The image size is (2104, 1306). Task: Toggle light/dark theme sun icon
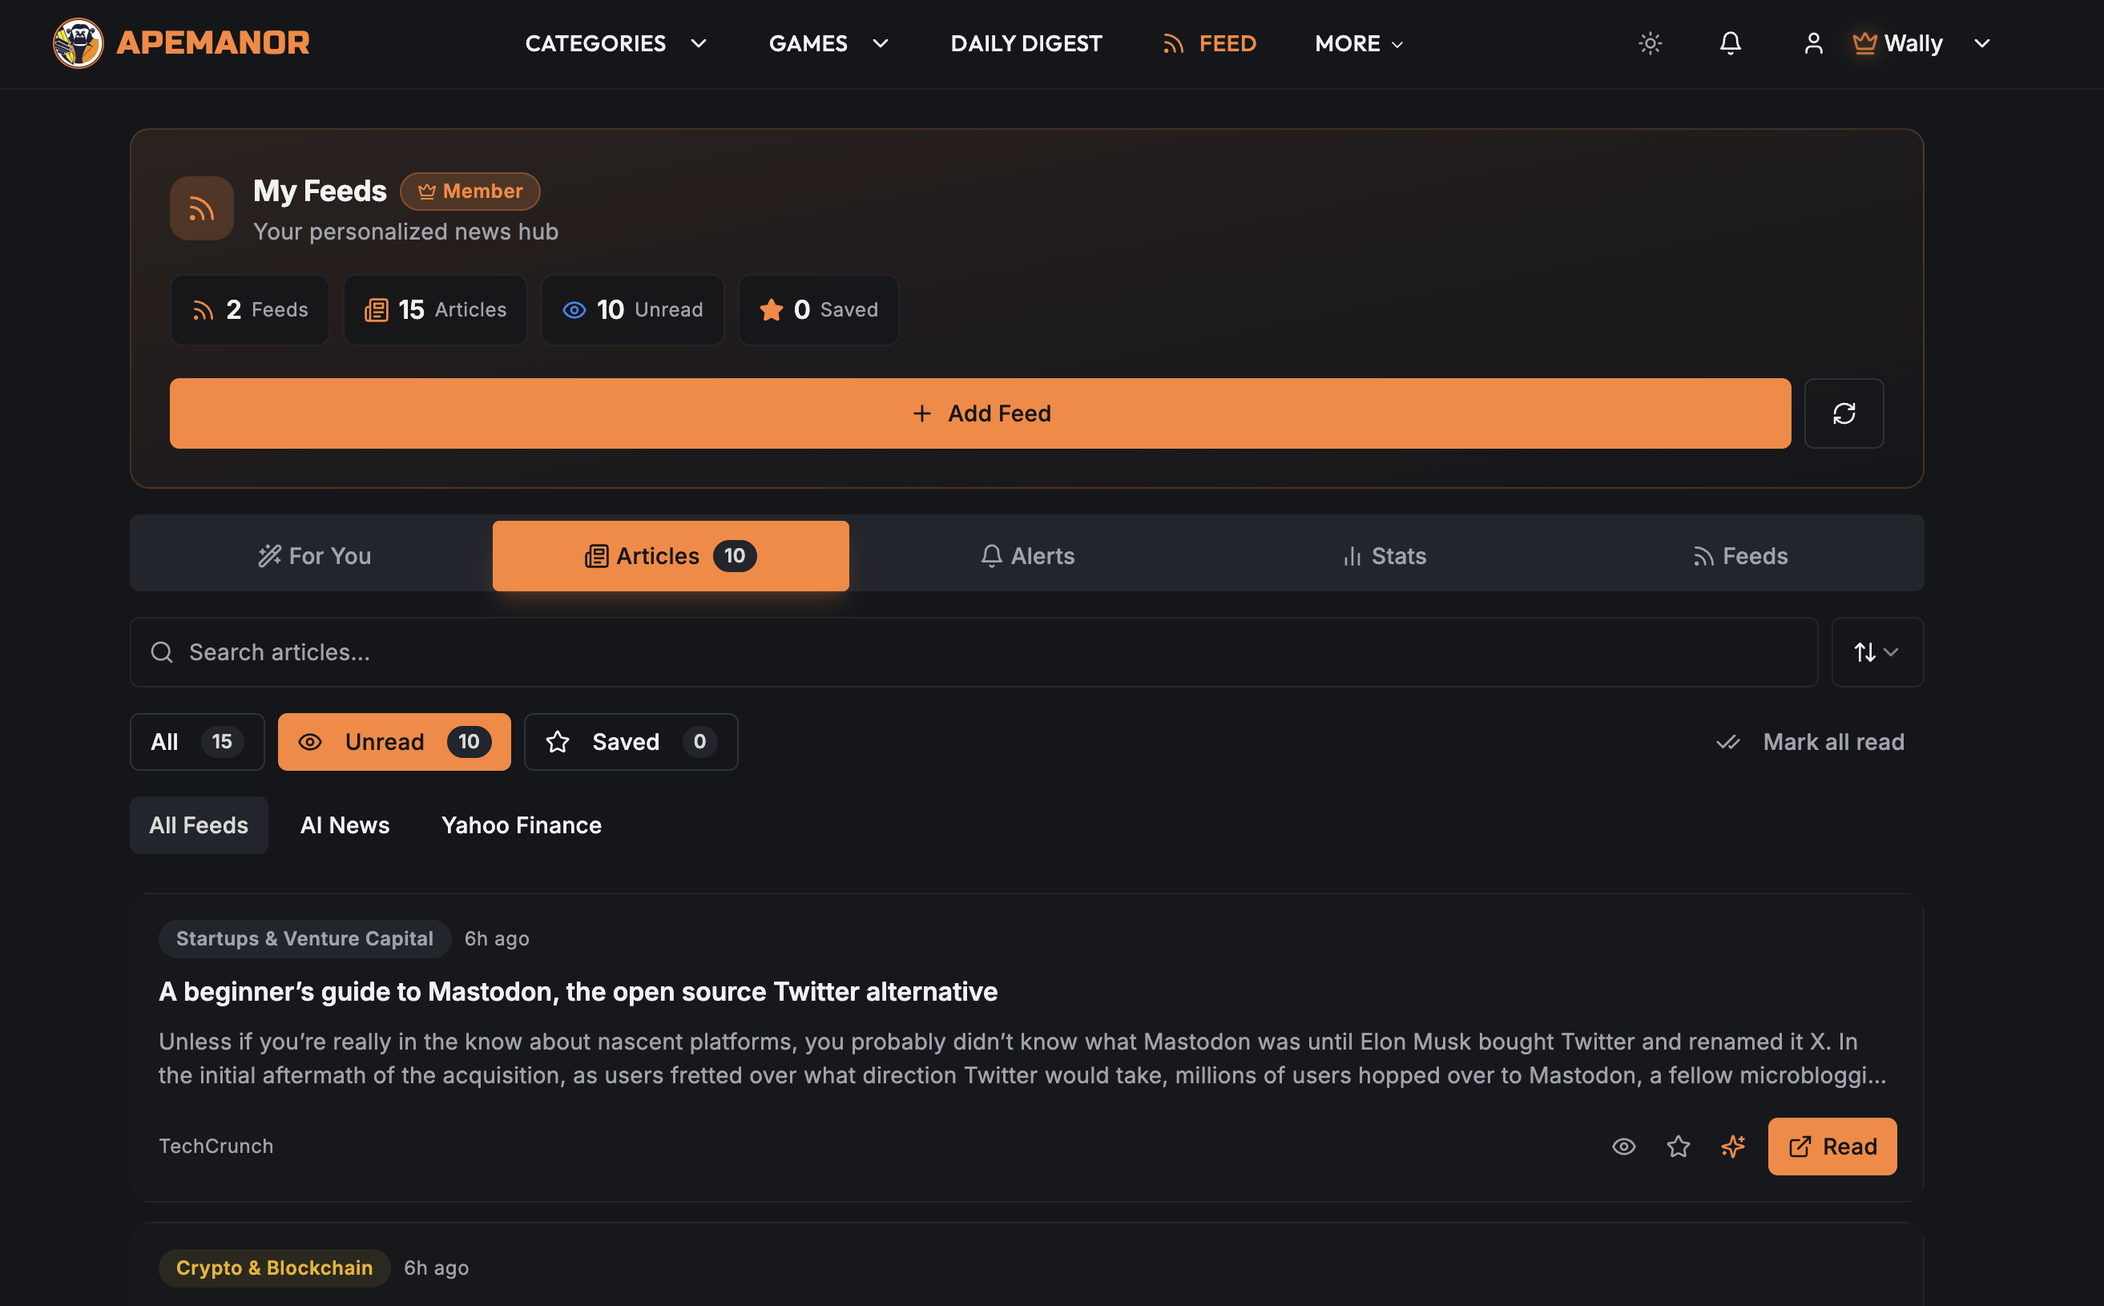click(x=1650, y=43)
